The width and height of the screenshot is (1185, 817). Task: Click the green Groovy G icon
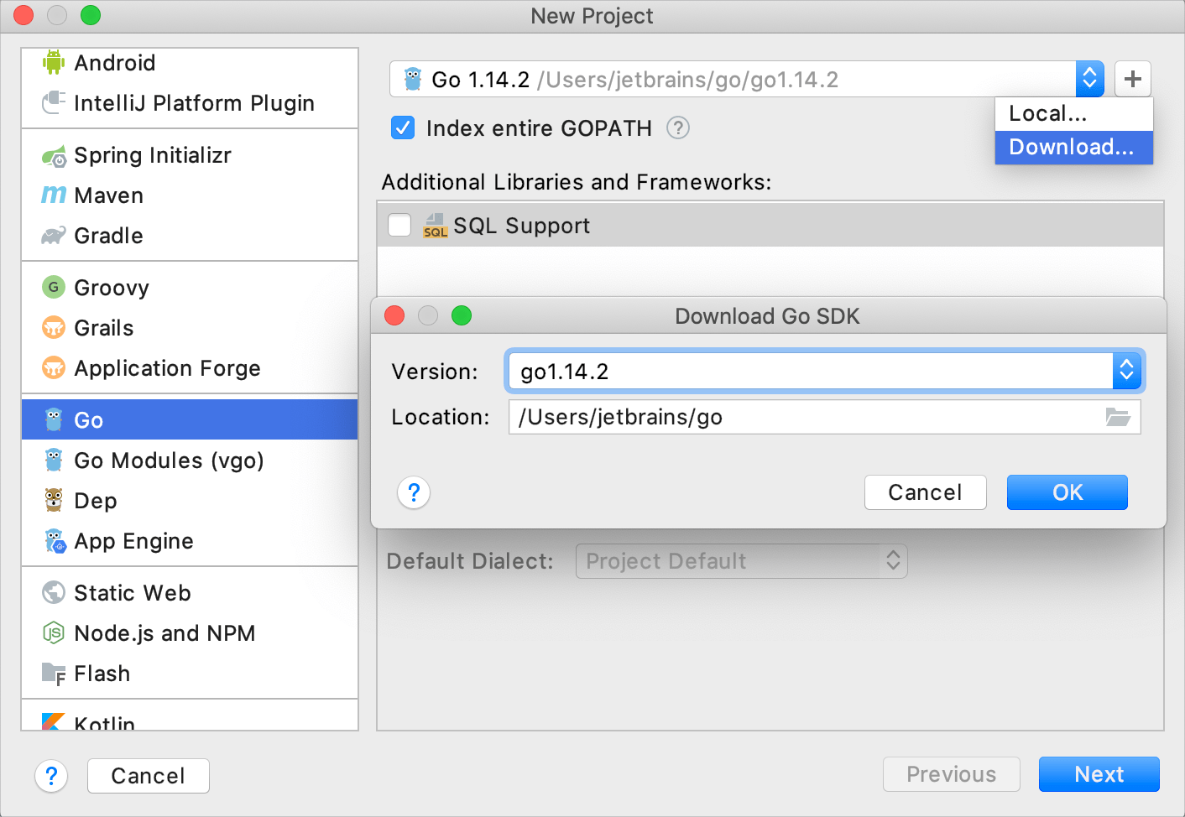pyautogui.click(x=54, y=287)
